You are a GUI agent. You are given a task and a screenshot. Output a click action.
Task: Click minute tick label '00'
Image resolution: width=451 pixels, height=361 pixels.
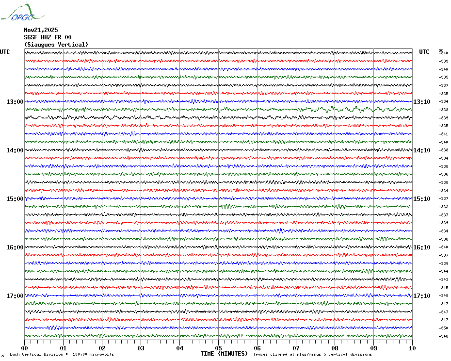click(x=24, y=348)
